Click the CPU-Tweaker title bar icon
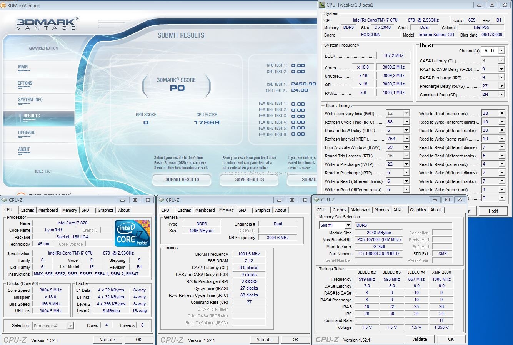The width and height of the screenshot is (513, 345). pos(322,5)
